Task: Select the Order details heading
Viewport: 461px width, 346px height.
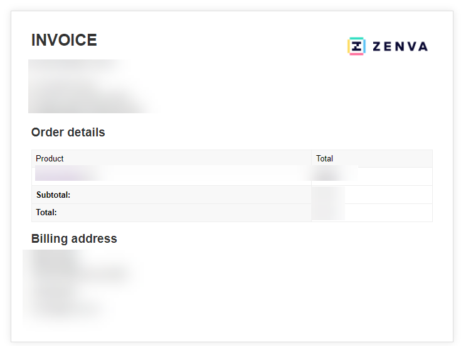Action: point(68,132)
